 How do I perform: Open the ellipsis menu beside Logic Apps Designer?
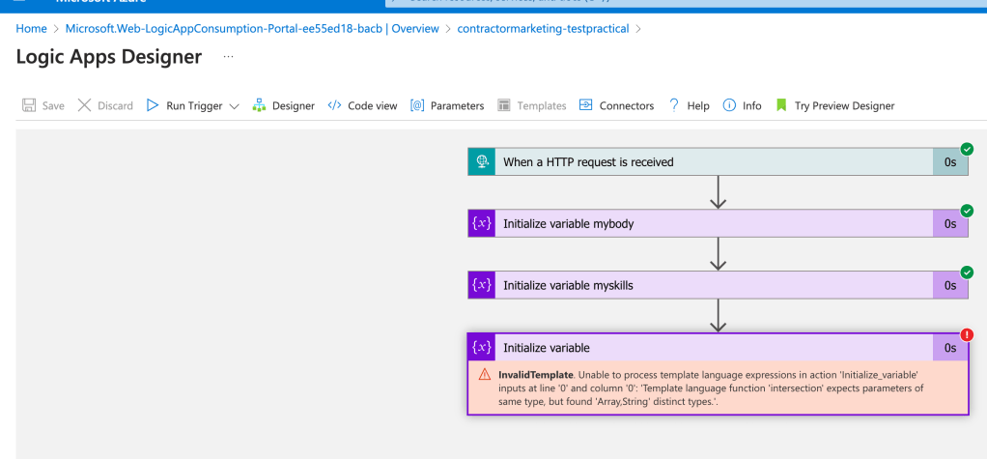click(x=229, y=57)
